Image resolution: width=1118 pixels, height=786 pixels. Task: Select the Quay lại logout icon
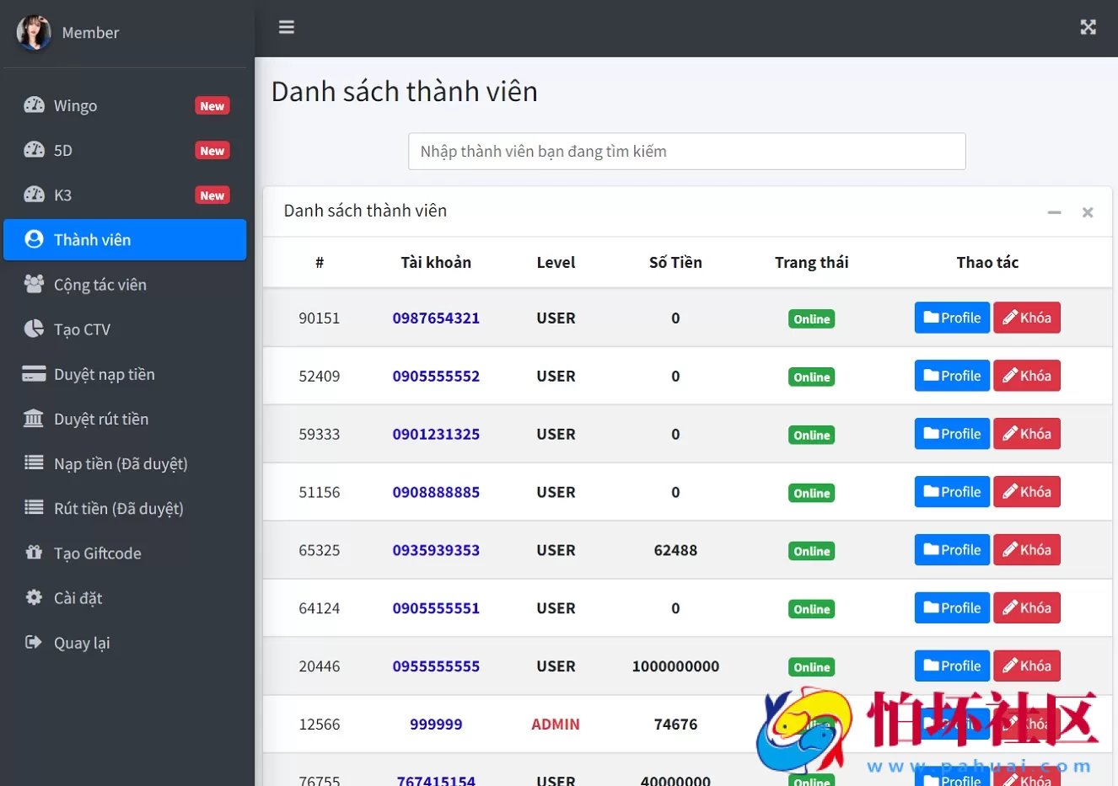tap(34, 642)
